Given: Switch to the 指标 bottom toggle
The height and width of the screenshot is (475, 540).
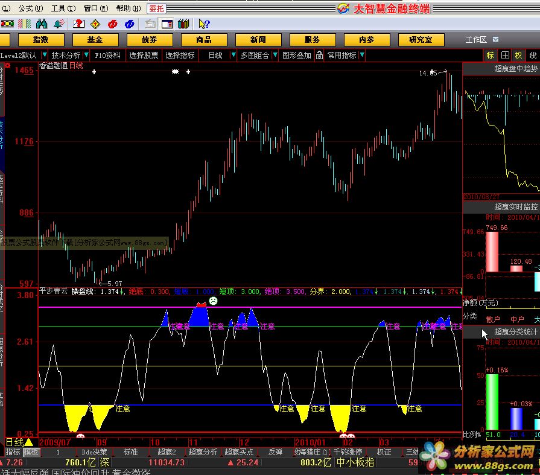Looking at the screenshot, I should (13, 451).
